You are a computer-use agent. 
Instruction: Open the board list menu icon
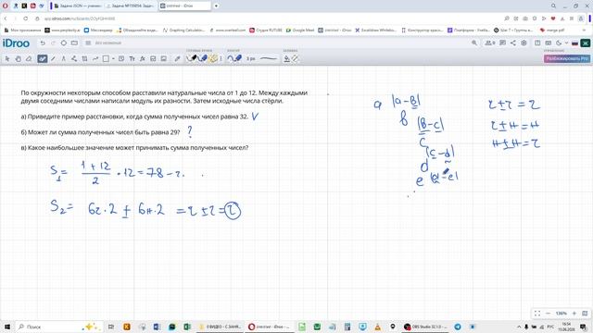click(x=88, y=43)
